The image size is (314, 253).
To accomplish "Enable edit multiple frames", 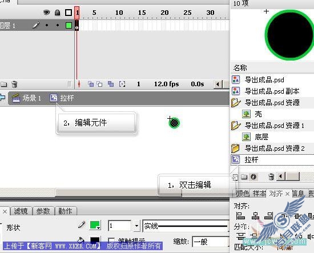I will [111, 84].
